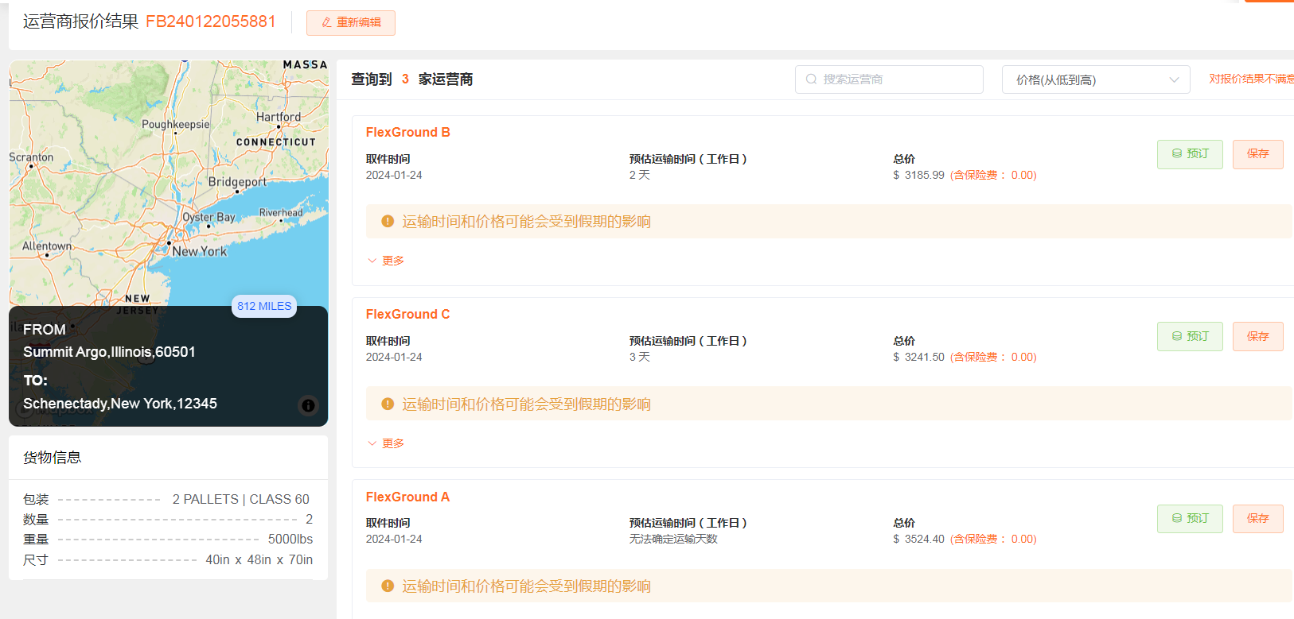Click warning icon in FlexGround C notice
Image resolution: width=1294 pixels, height=619 pixels.
(x=388, y=404)
